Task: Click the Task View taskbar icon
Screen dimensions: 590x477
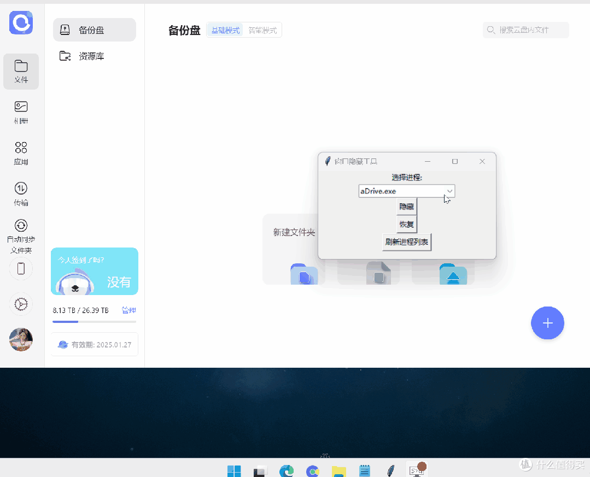Action: coord(260,470)
